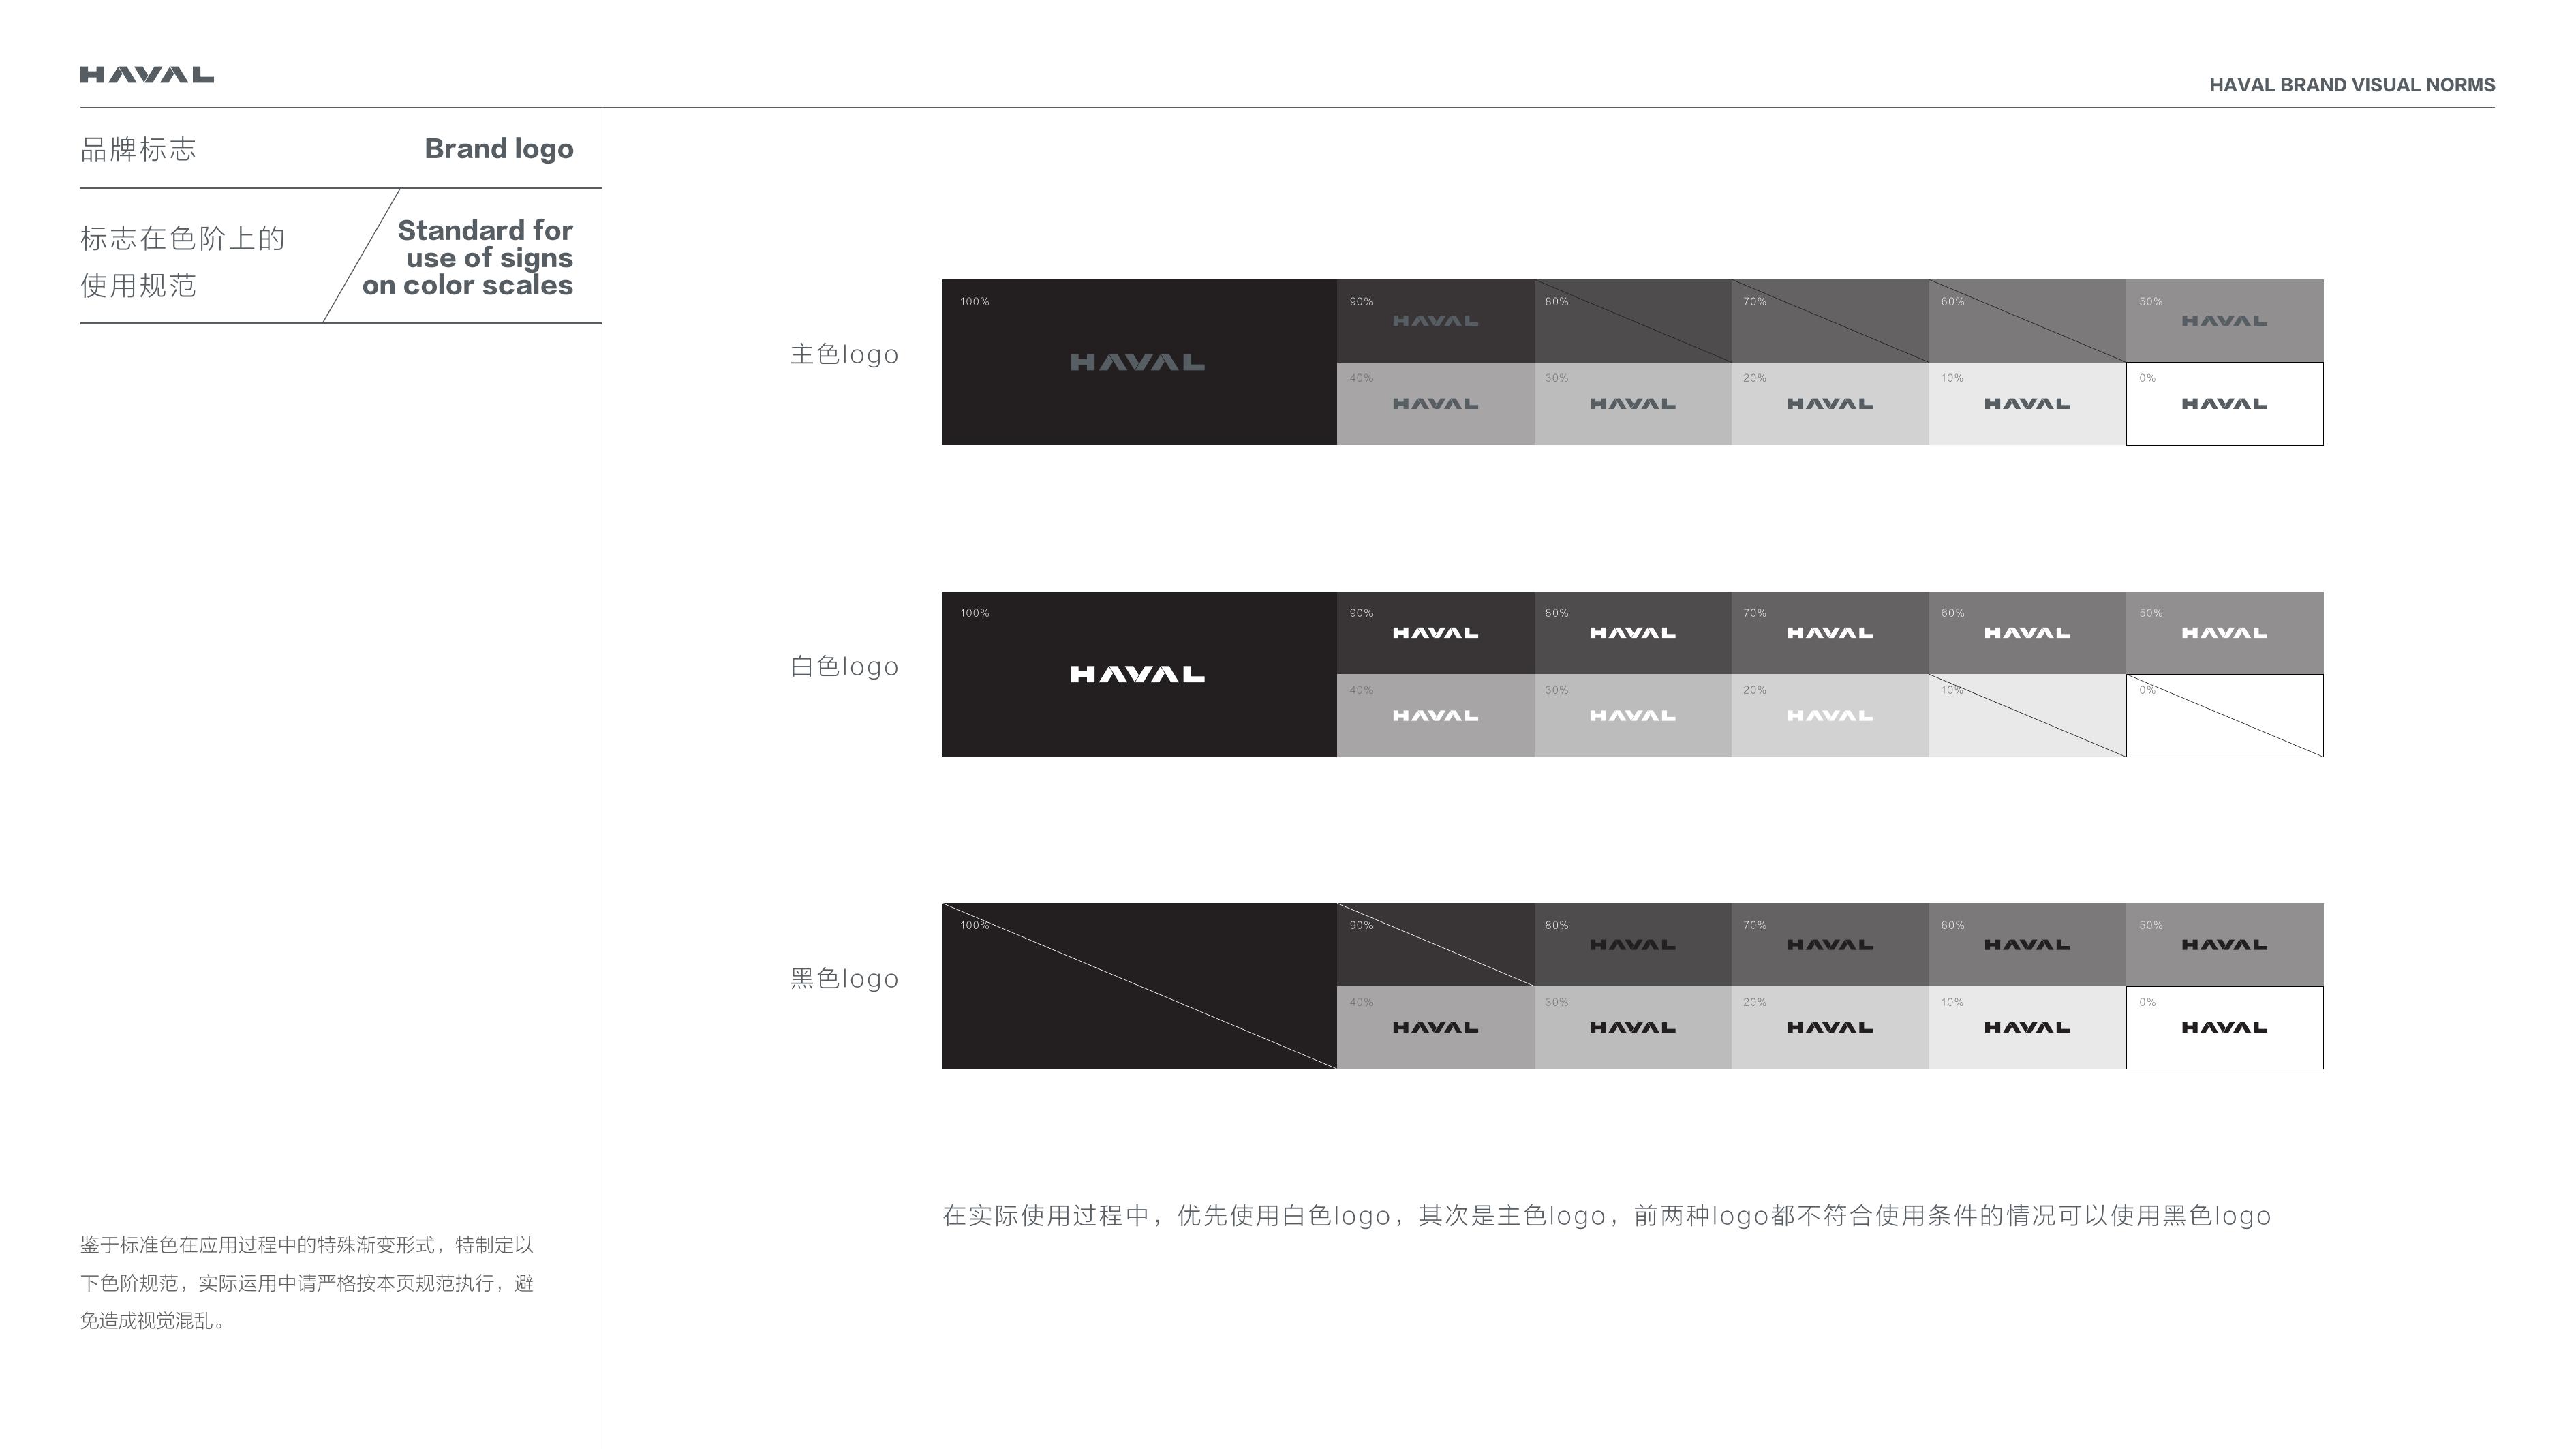This screenshot has height=1449, width=2576.
Task: Select the crossed-out 10% swatch in the 白色logo row
Action: coord(2027,716)
